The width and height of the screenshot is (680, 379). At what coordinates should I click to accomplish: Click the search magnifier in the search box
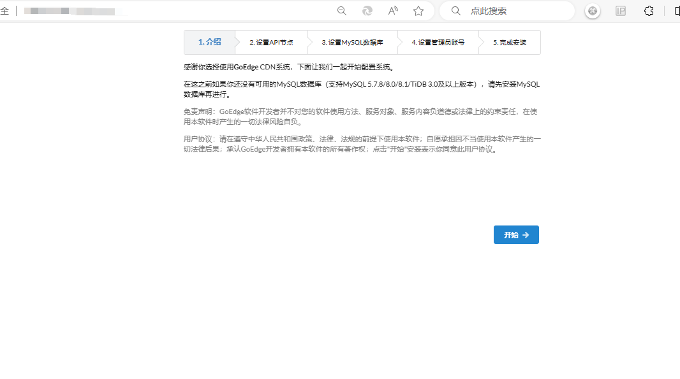pyautogui.click(x=455, y=10)
